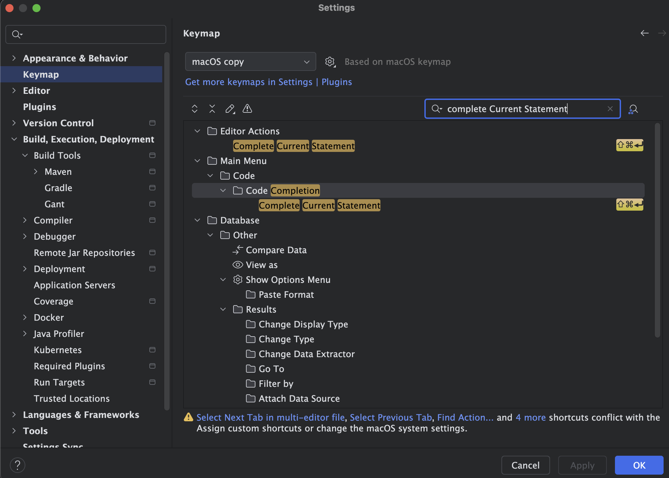The height and width of the screenshot is (478, 669).
Task: Select Keymap in settings sidebar
Action: point(81,74)
